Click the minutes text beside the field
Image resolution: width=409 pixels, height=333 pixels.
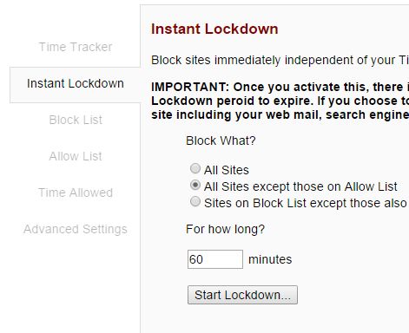[x=270, y=259]
